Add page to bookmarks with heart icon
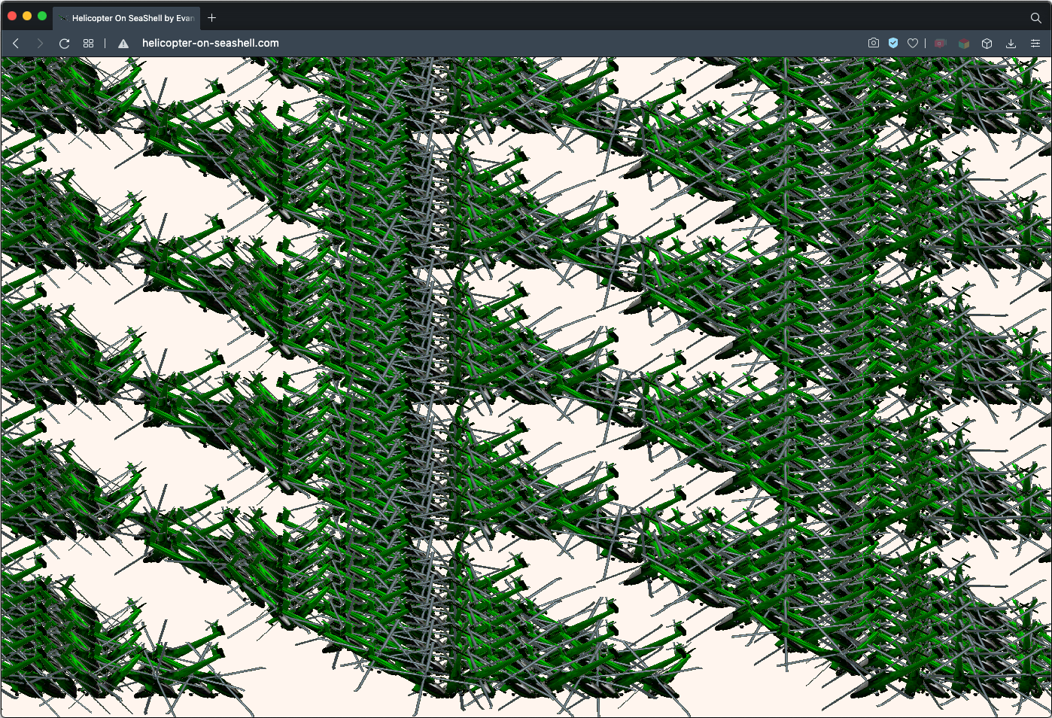The image size is (1052, 718). pos(913,44)
